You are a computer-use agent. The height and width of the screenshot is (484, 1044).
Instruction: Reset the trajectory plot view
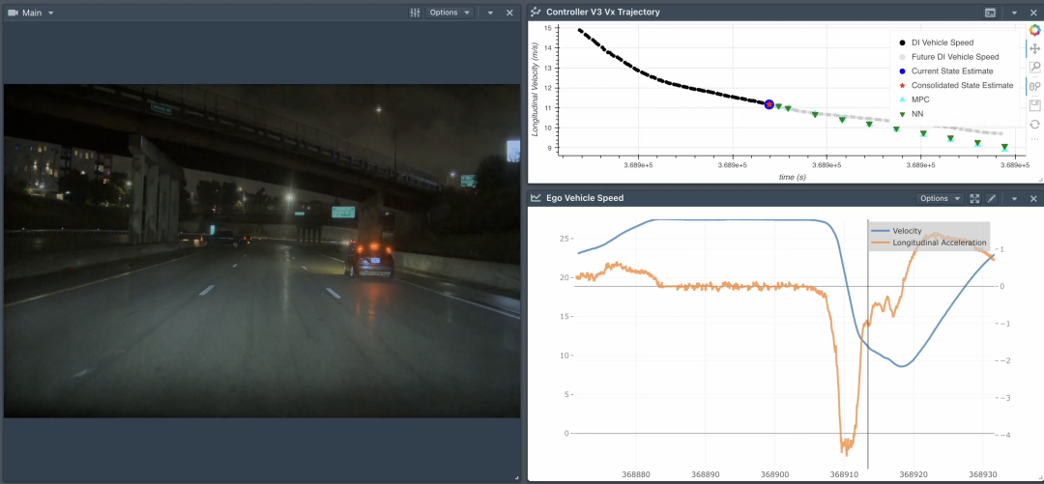click(x=1034, y=124)
